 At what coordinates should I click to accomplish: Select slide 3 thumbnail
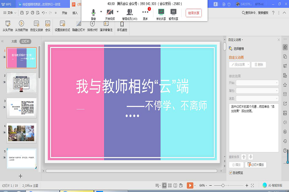(22, 108)
